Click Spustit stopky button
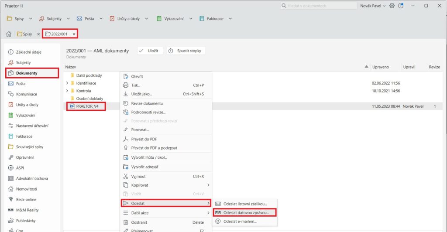This screenshot has height=232, width=447. pos(186,51)
